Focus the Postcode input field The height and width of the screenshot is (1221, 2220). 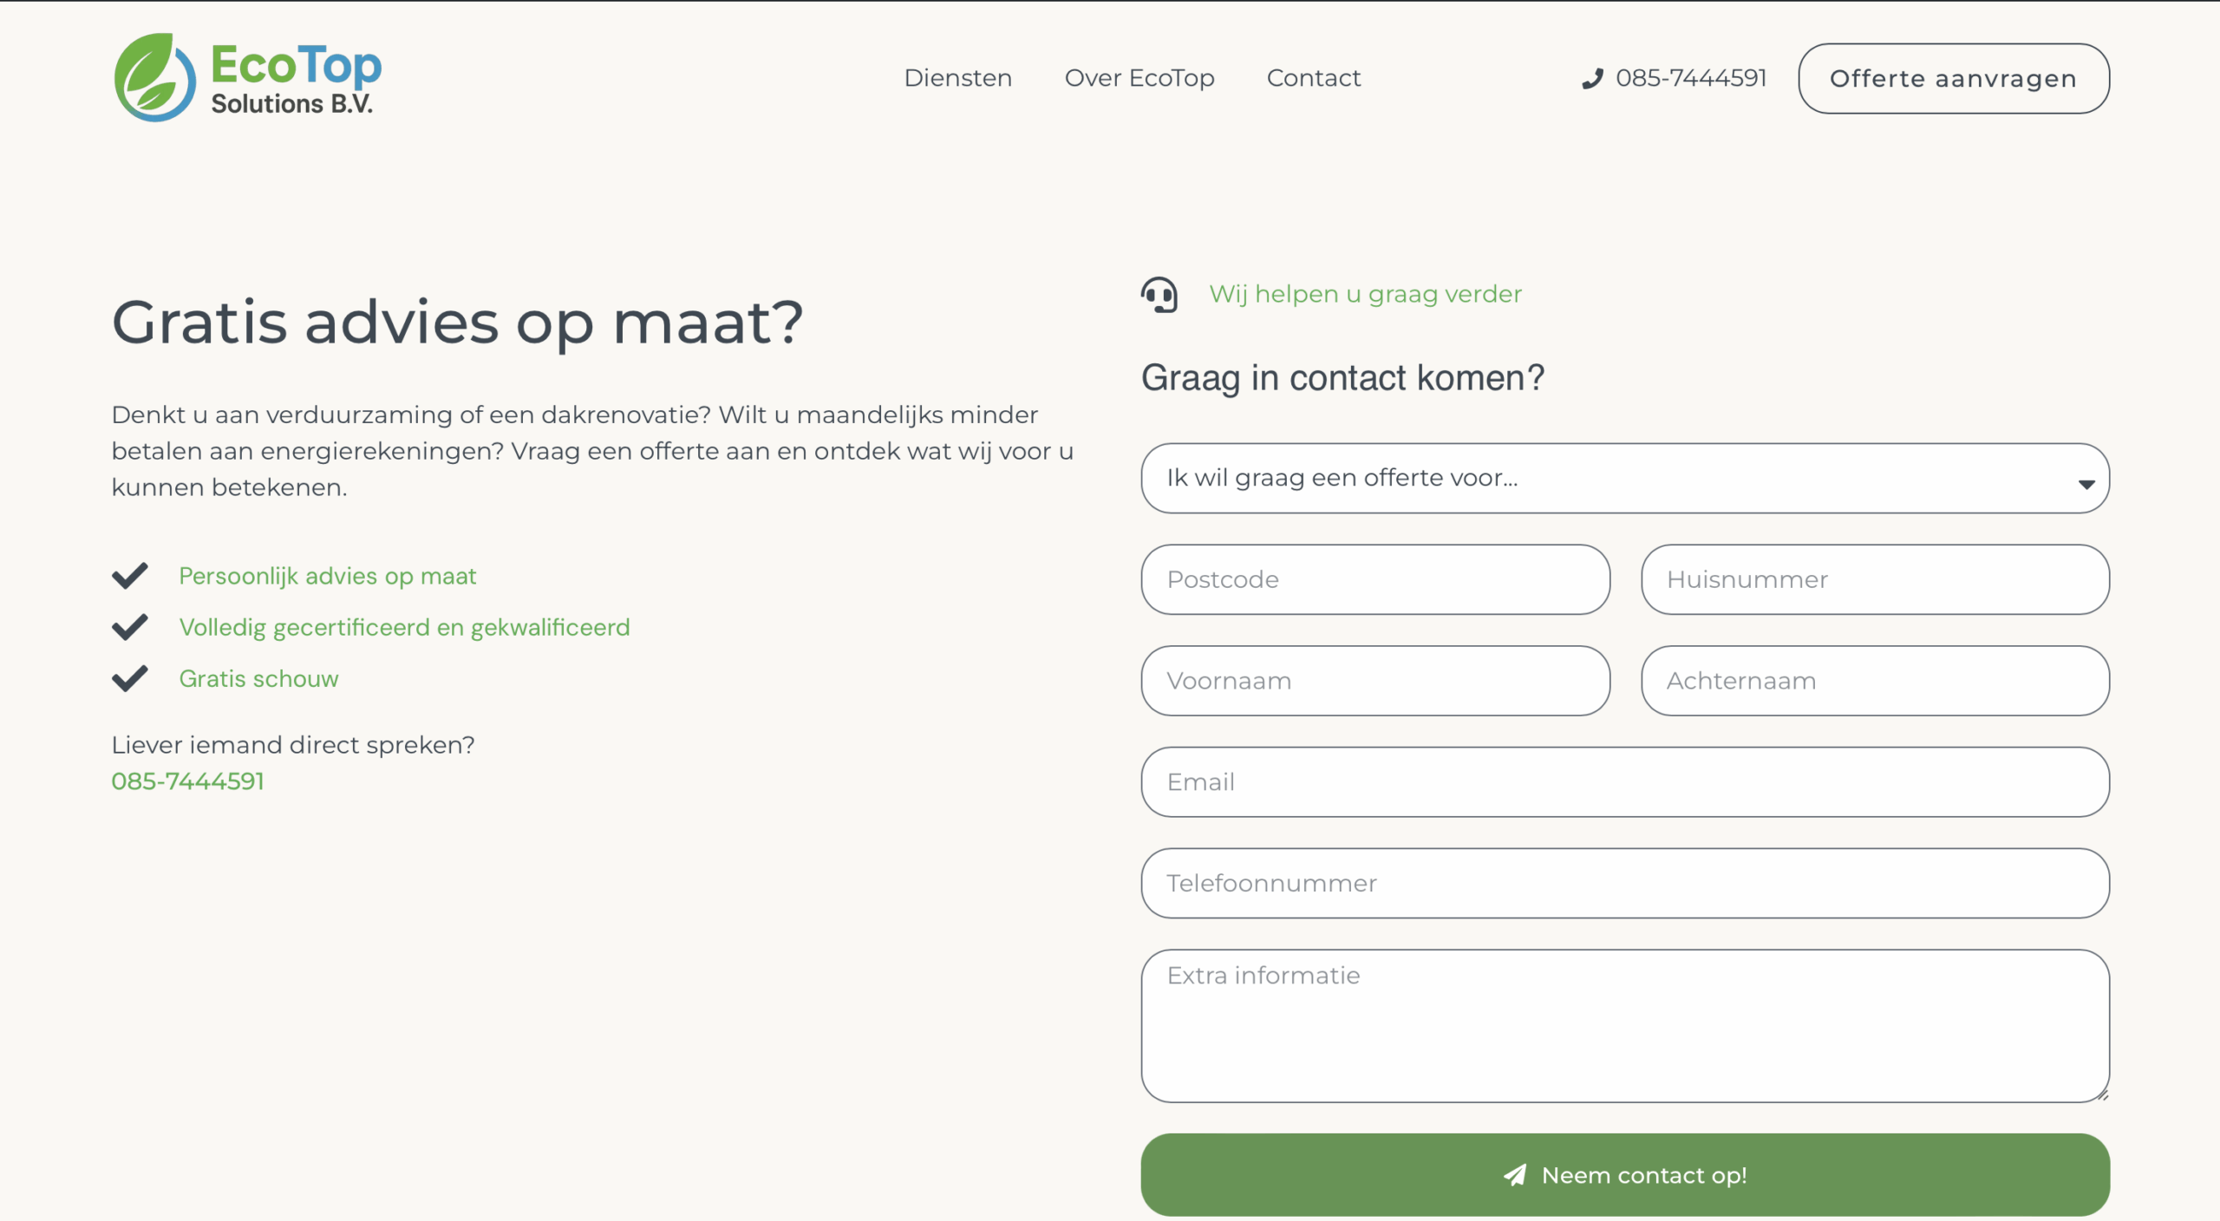pyautogui.click(x=1375, y=579)
